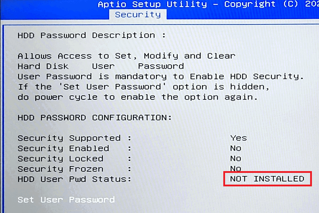Open the Set User Password option
319x213 pixels.
[66, 200]
